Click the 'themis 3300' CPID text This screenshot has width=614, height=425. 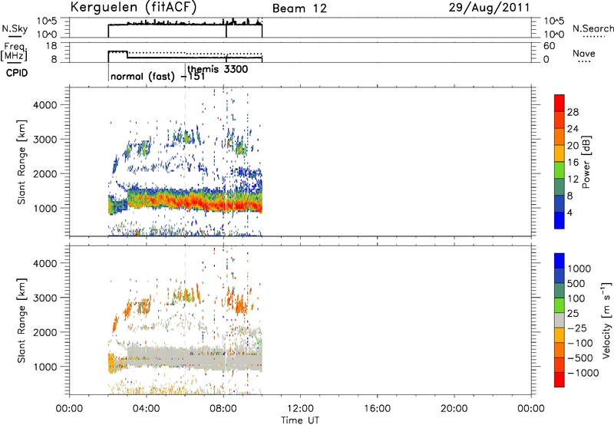coord(217,69)
